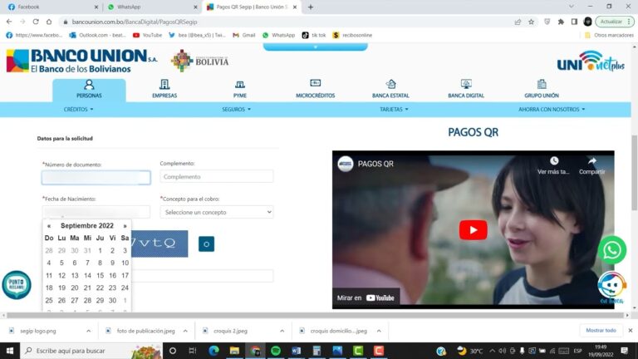Click Ver más tarde clock icon
The image size is (638, 359).
(554, 160)
